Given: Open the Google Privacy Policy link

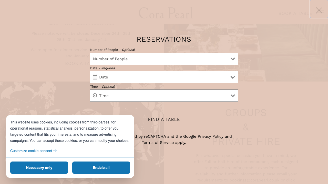Looking at the screenshot, I should coord(210,136).
